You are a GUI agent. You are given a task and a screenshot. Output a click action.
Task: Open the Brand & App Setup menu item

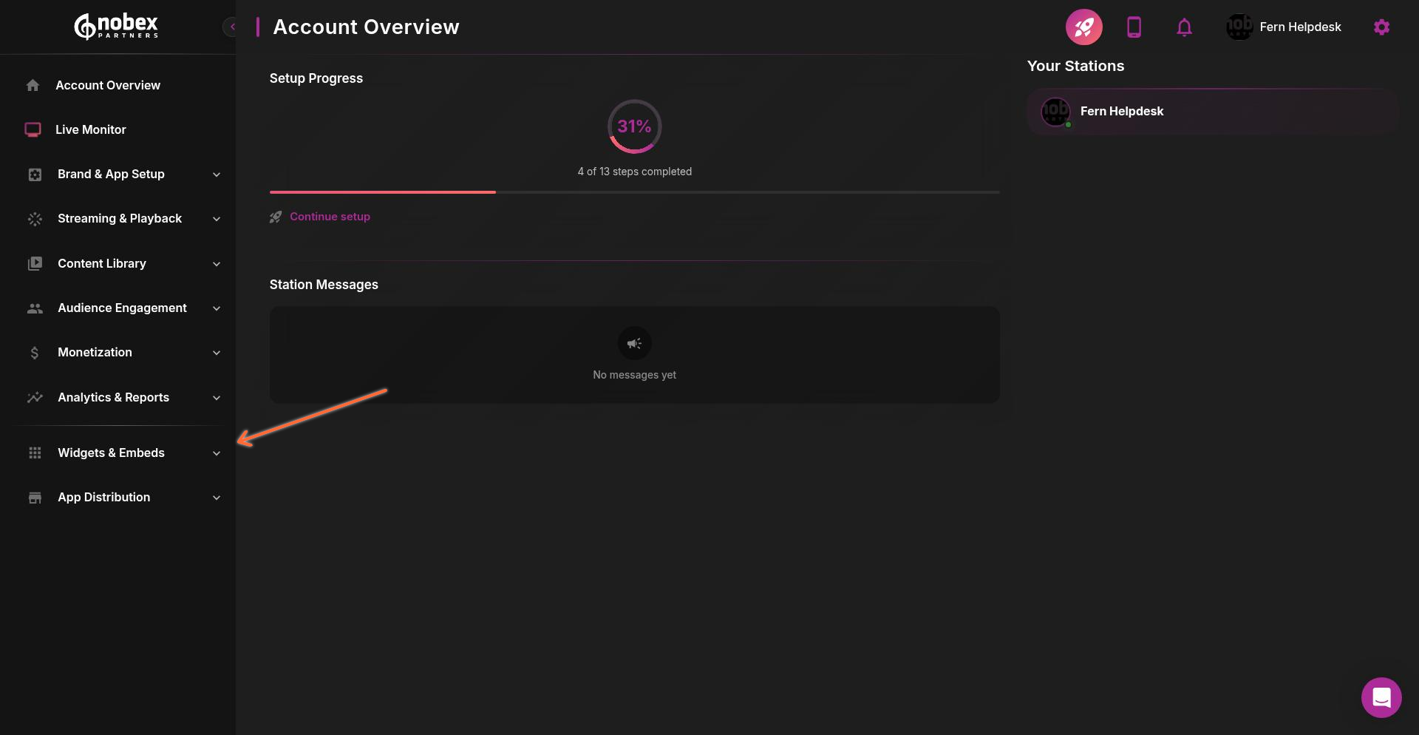click(110, 175)
